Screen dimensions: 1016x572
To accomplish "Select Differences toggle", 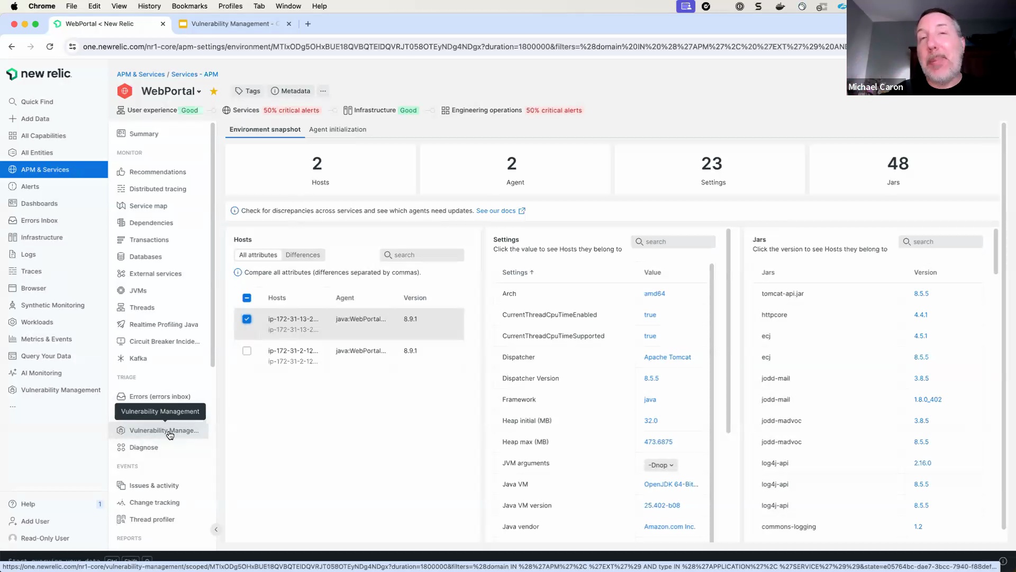I will (x=303, y=255).
